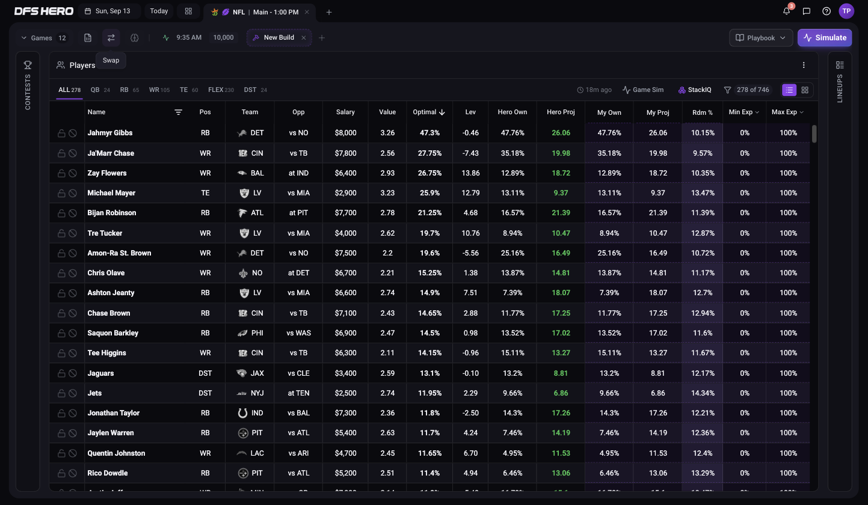Viewport: 868px width, 505px height.
Task: Open the document icon next to Games
Action: click(x=88, y=38)
